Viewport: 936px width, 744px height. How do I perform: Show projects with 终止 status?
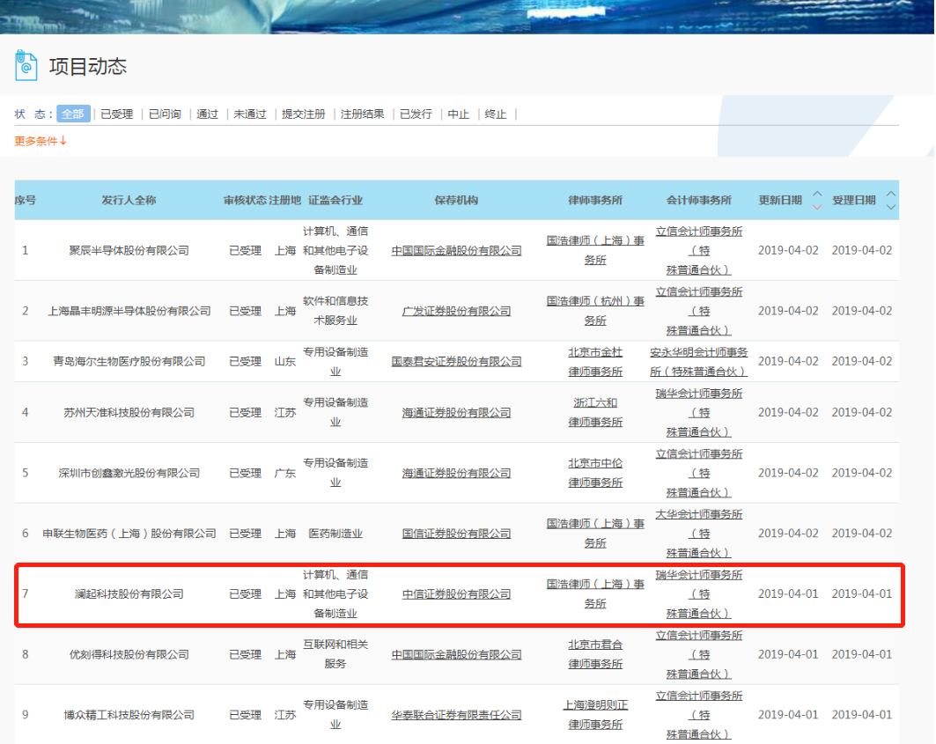[496, 114]
